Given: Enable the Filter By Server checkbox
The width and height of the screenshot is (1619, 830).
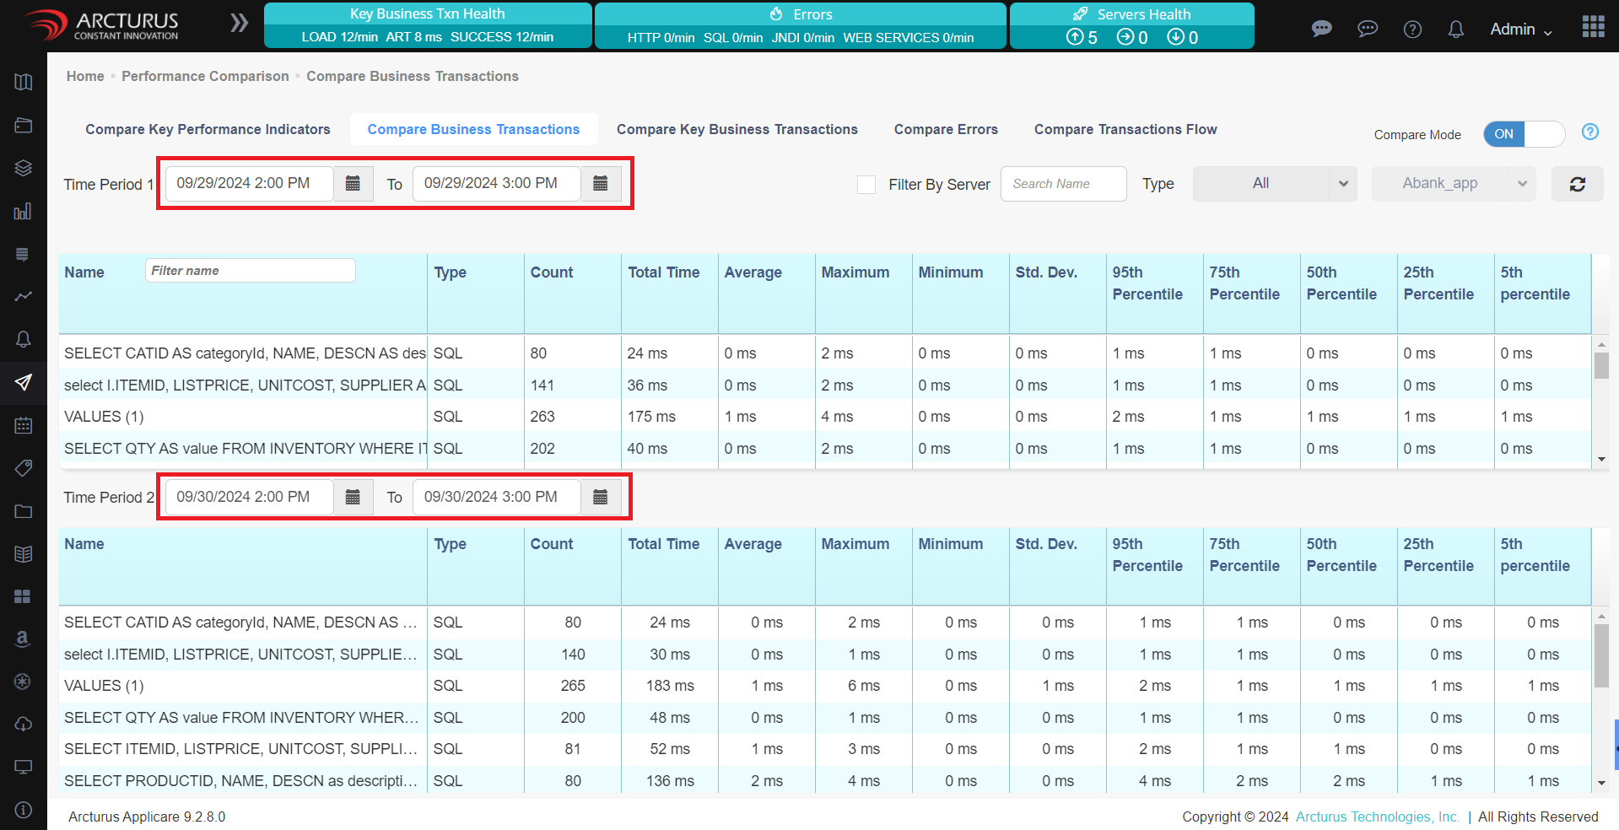Looking at the screenshot, I should click(x=866, y=184).
